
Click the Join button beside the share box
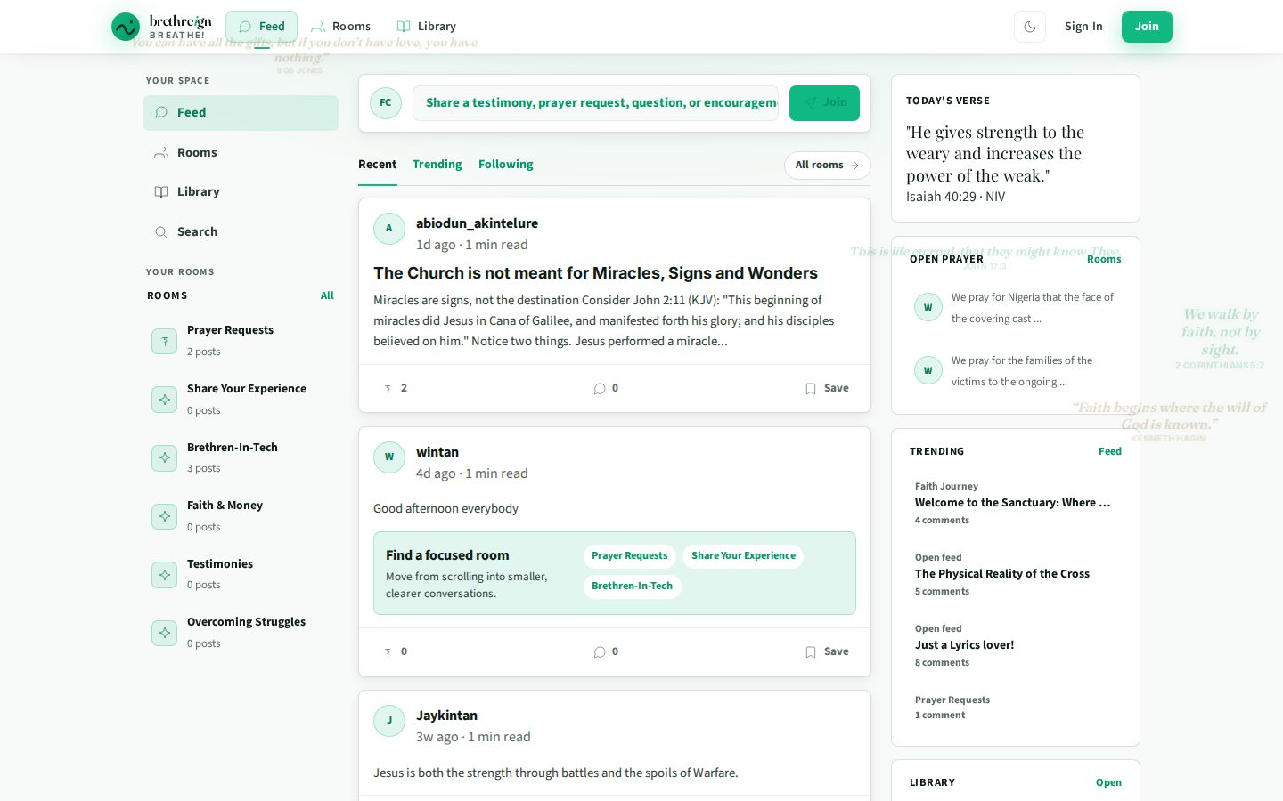(x=824, y=103)
